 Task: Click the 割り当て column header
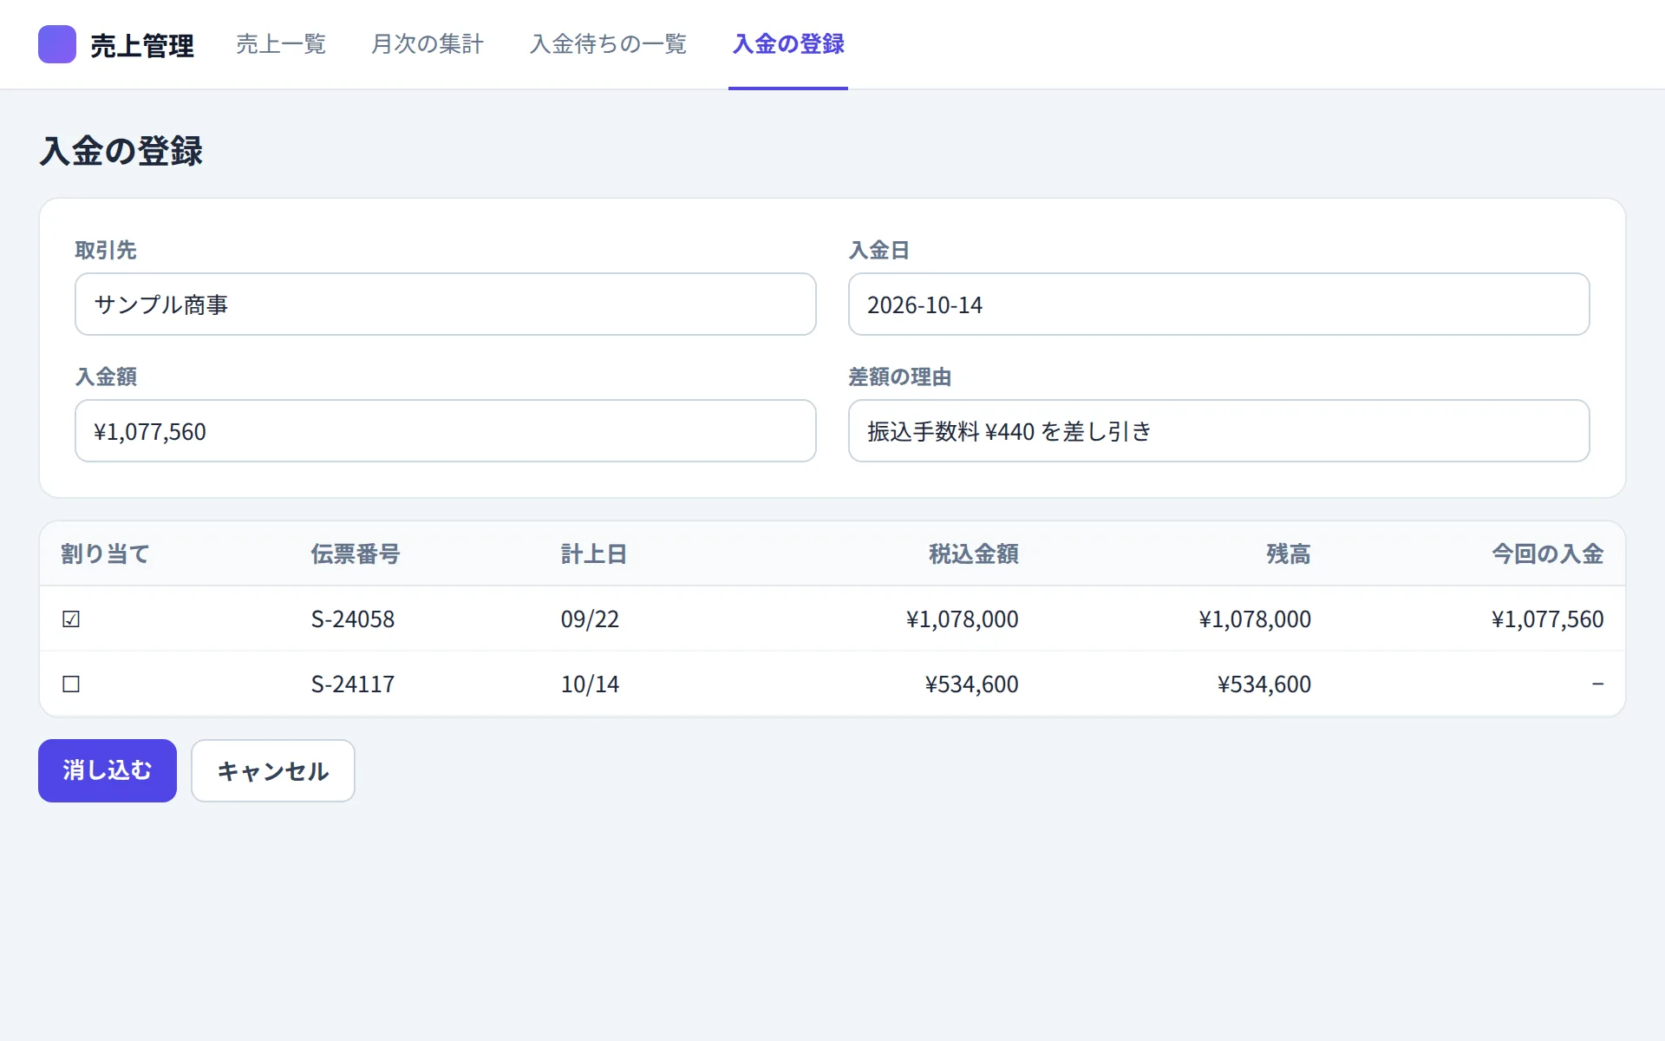(x=106, y=554)
